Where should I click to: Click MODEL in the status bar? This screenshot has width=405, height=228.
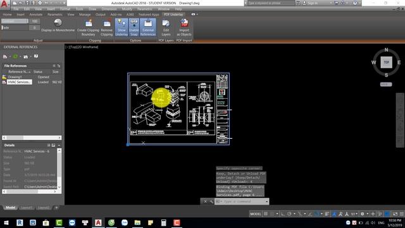pos(256,214)
